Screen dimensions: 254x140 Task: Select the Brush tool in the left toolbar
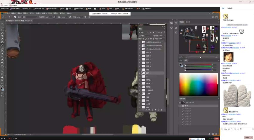click(x=2, y=45)
